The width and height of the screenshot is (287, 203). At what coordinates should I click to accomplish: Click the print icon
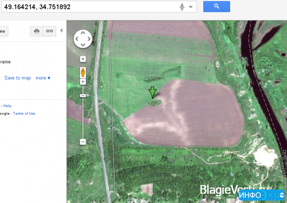tap(36, 31)
